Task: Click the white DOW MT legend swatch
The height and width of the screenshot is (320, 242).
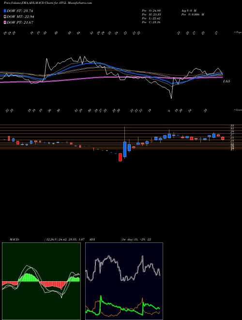Action: click(x=5, y=16)
